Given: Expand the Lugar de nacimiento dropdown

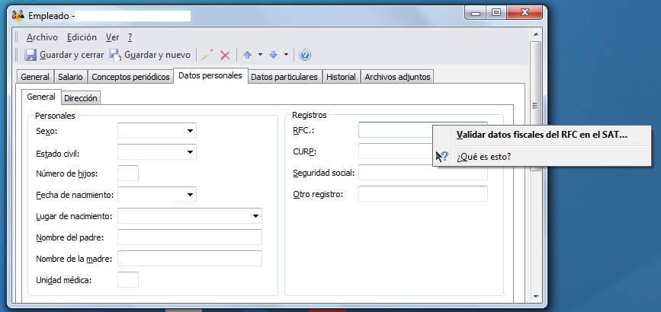Looking at the screenshot, I should pyautogui.click(x=256, y=216).
